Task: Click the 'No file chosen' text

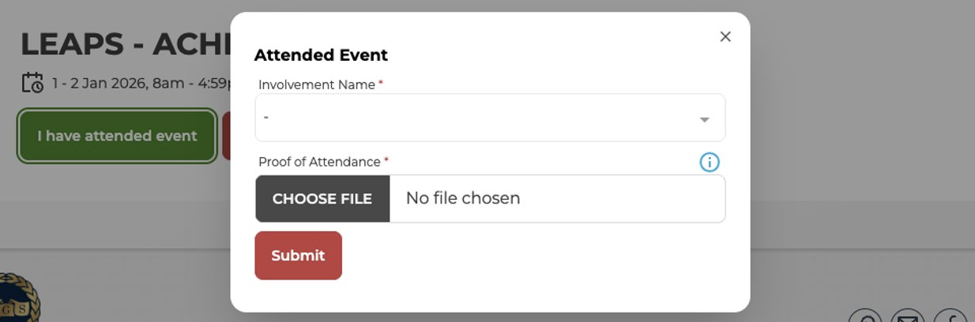Action: coord(463,198)
